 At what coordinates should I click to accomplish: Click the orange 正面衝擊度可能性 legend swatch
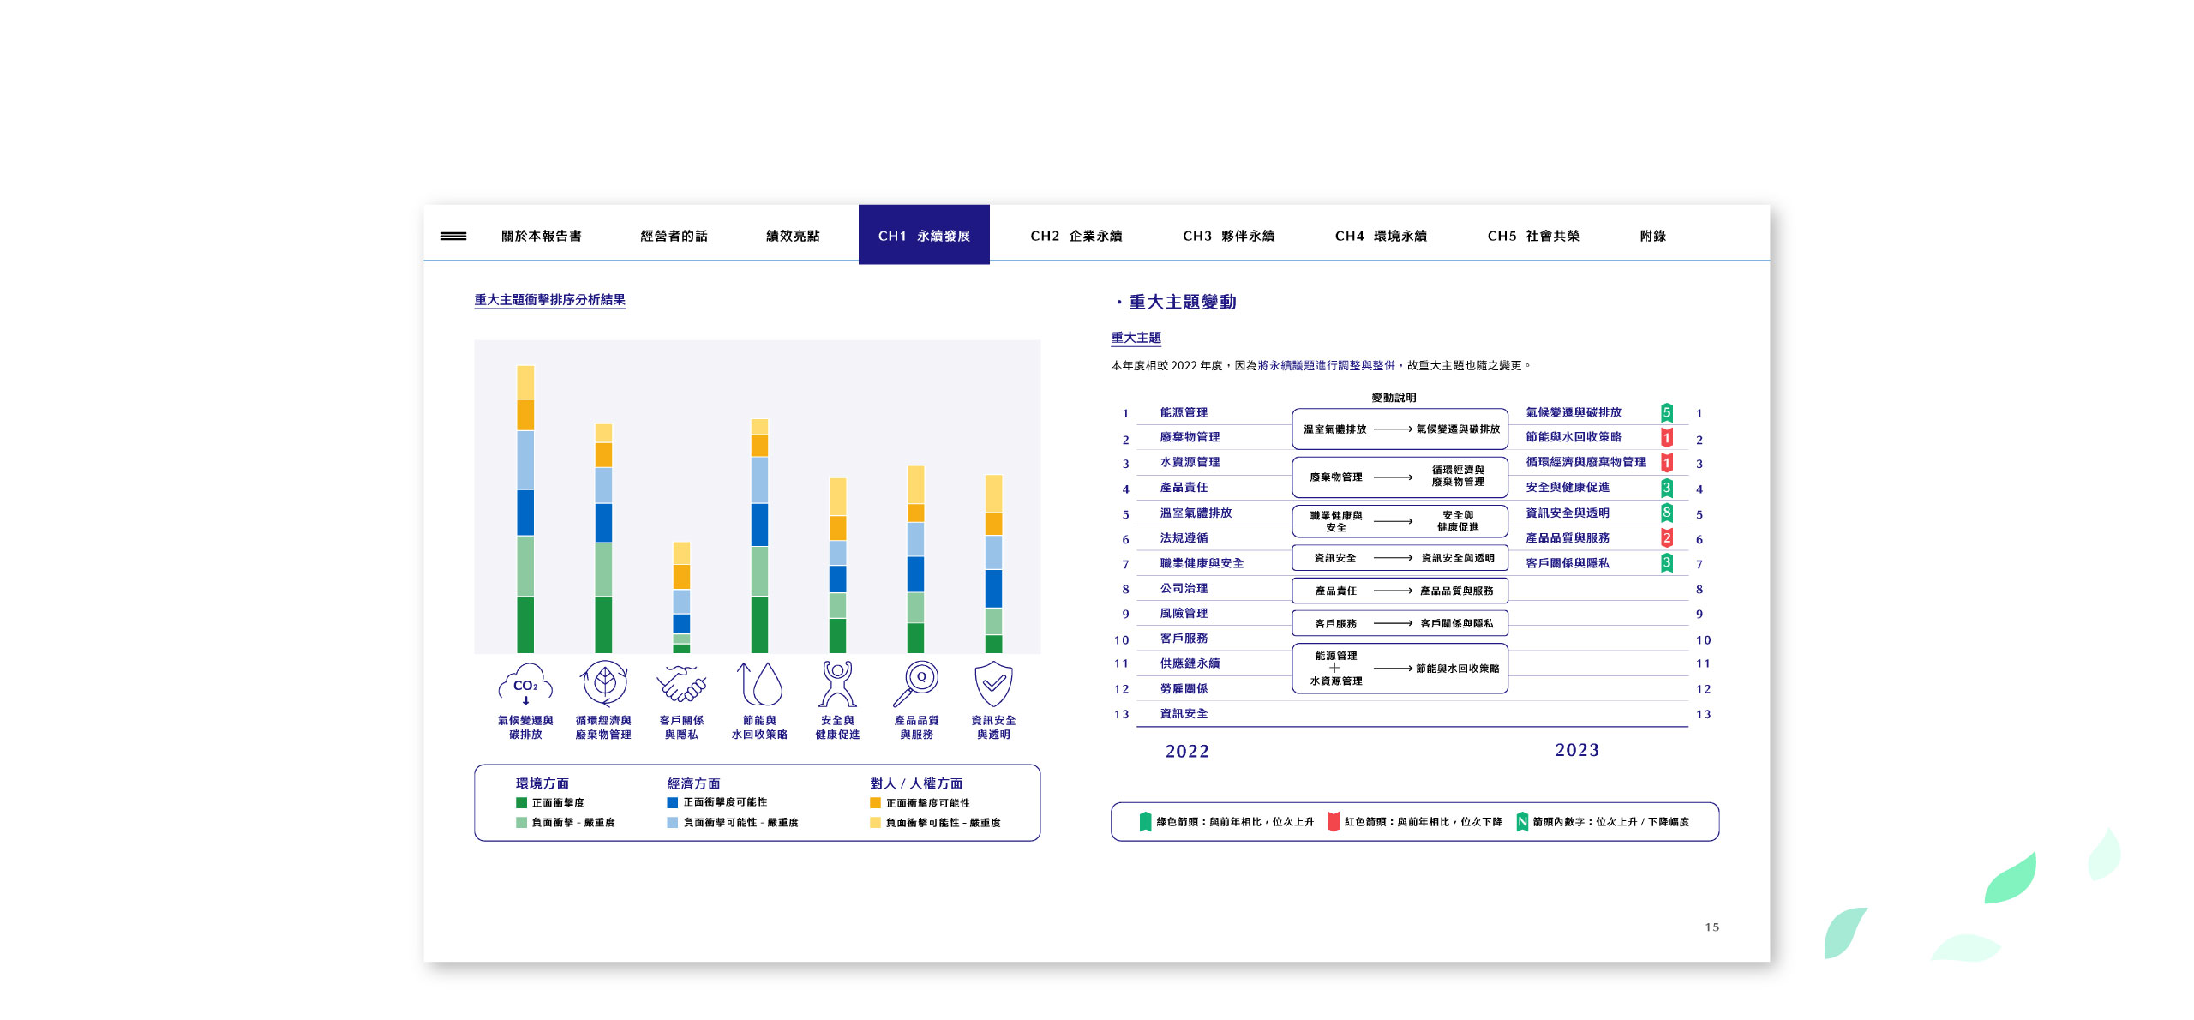tap(875, 803)
